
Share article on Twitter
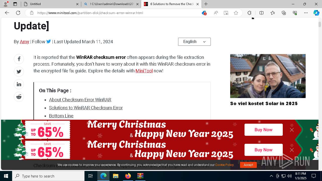pos(19,72)
